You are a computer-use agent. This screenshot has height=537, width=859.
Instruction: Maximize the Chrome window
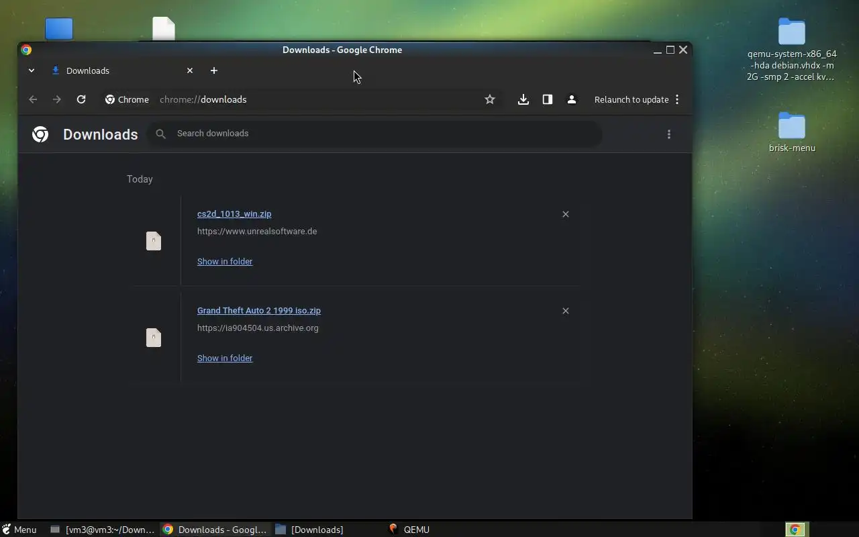[x=670, y=50]
